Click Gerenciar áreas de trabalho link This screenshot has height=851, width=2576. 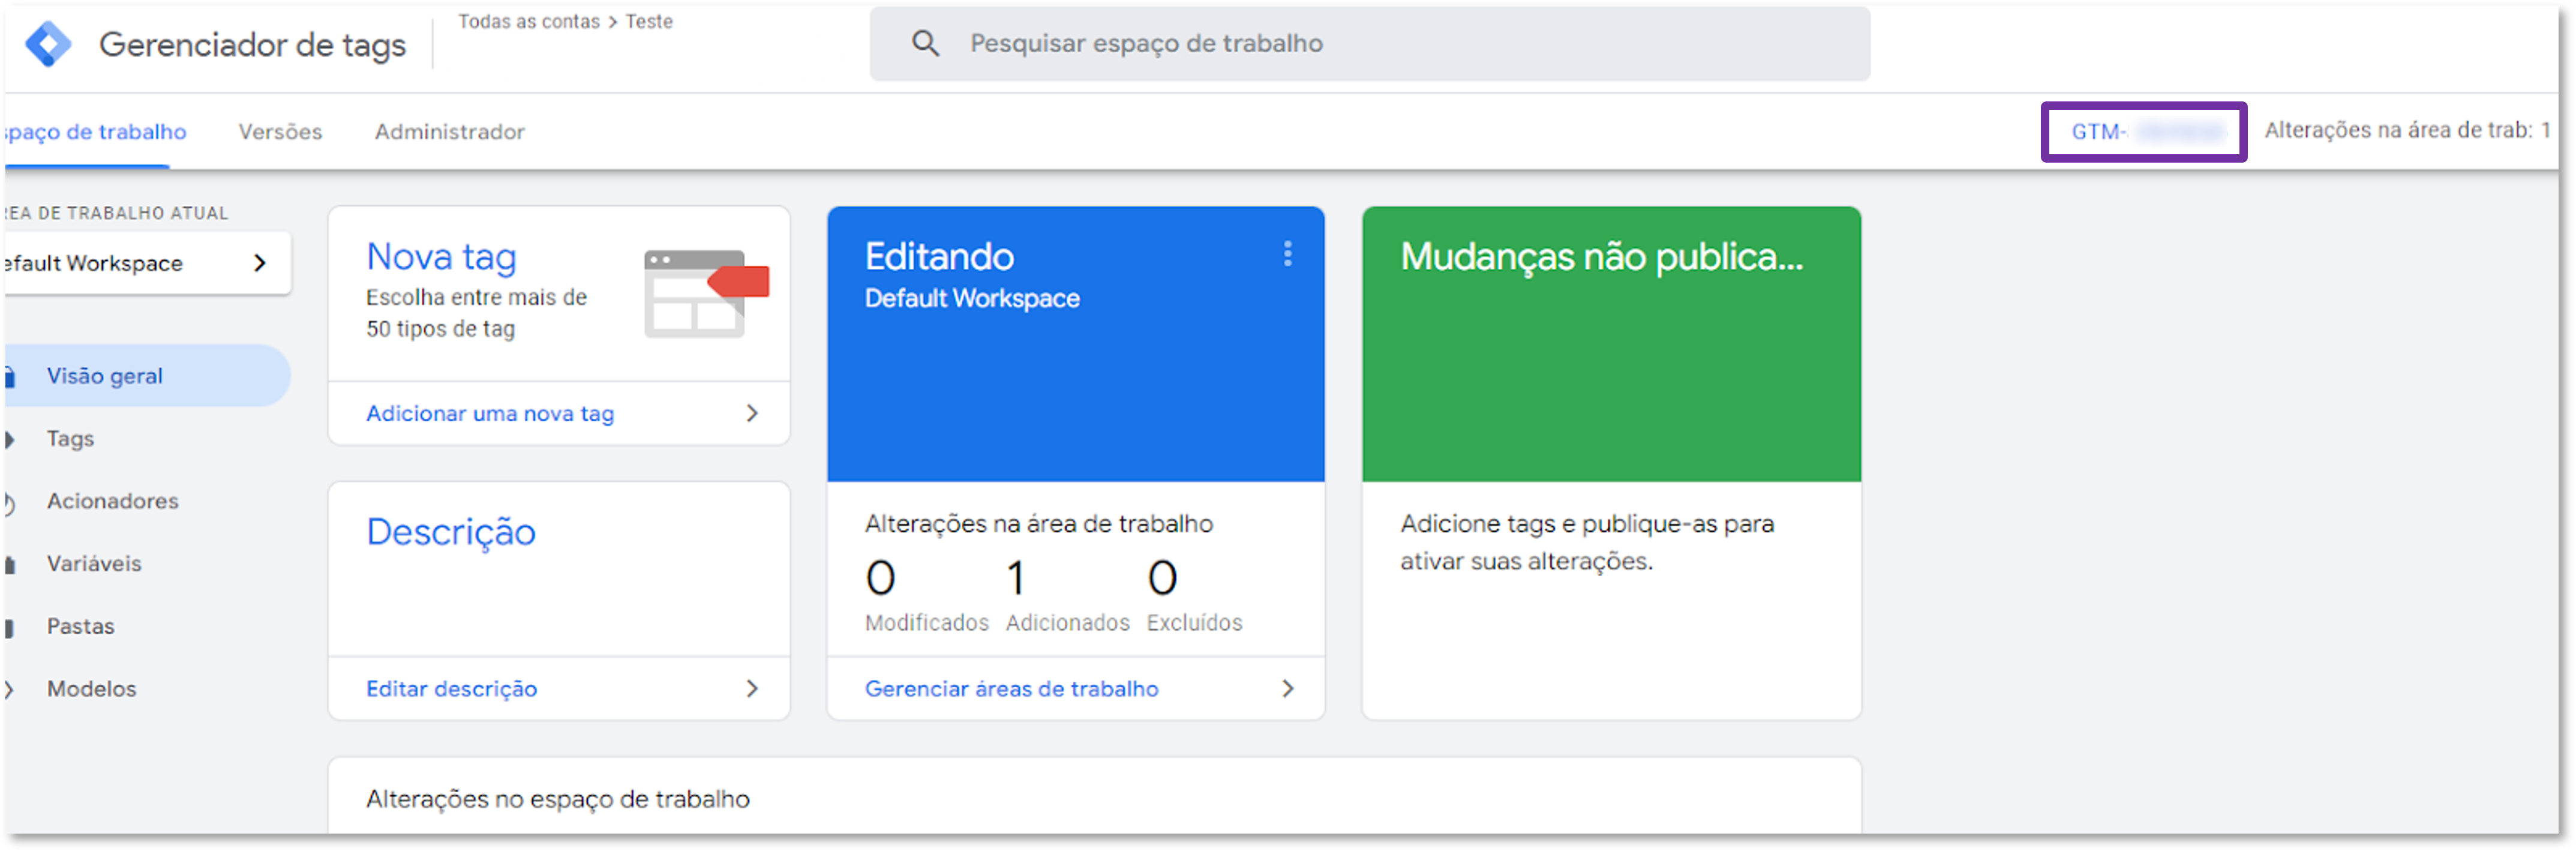1011,689
